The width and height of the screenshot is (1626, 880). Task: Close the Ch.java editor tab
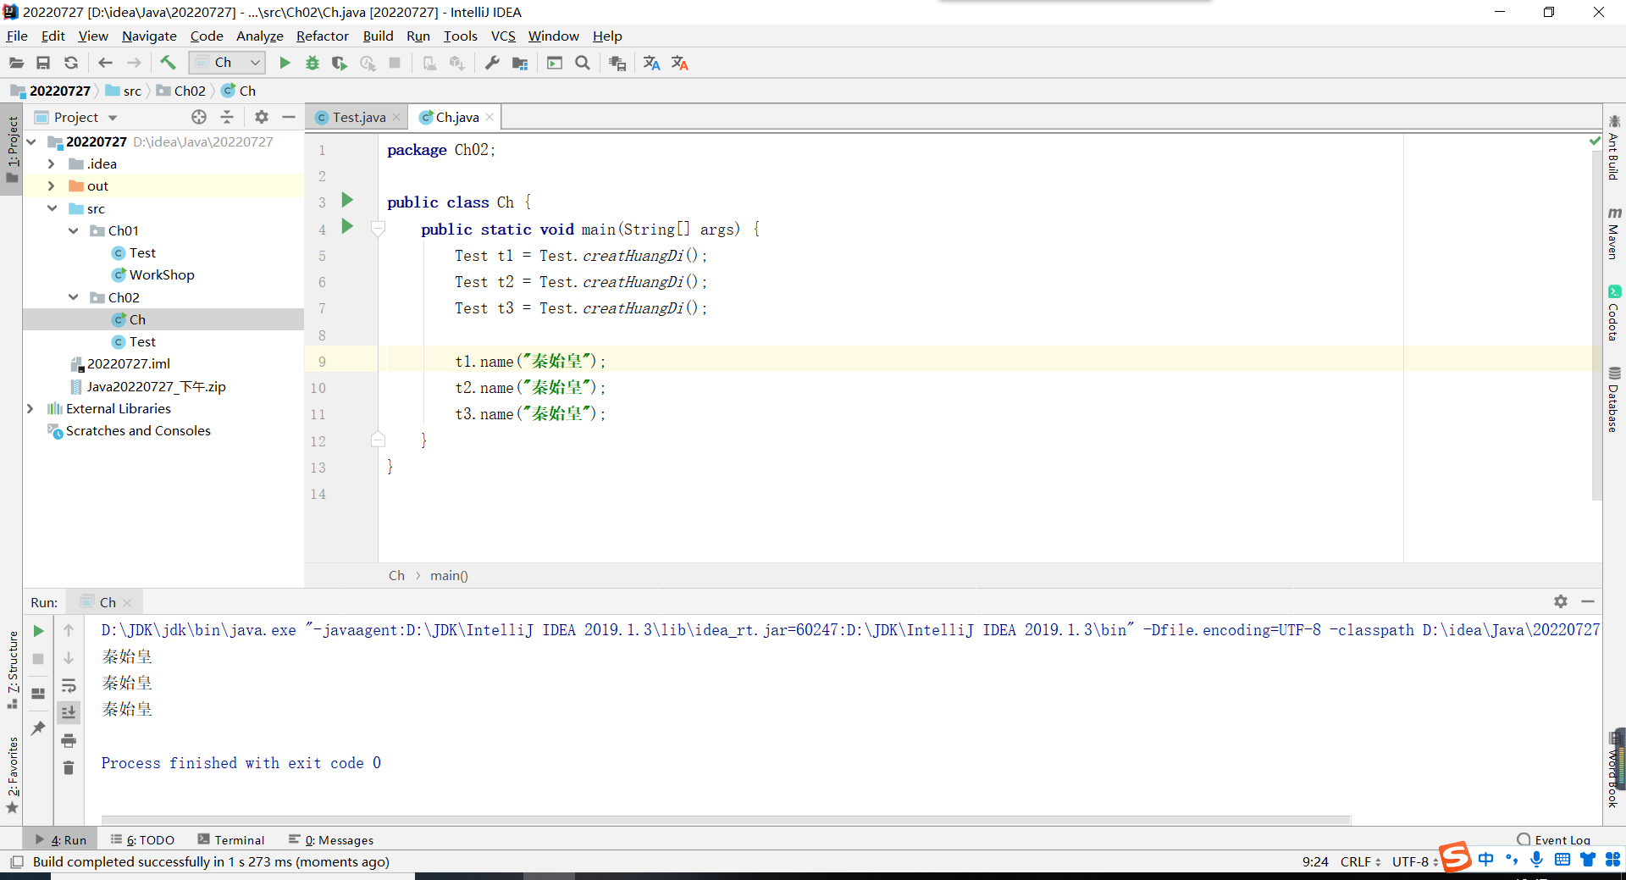[489, 117]
